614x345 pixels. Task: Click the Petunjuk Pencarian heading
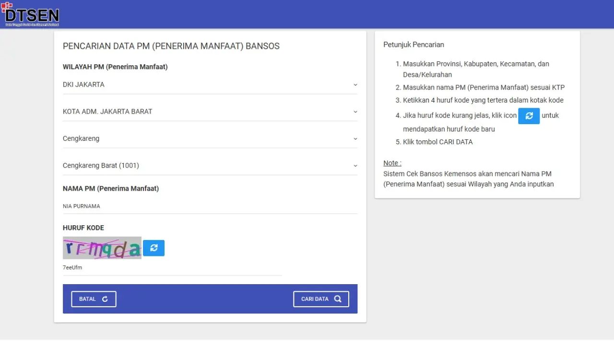point(413,45)
